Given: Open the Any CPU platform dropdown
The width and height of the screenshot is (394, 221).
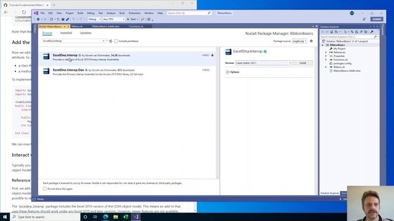Looking at the screenshot, I should tap(113, 19).
